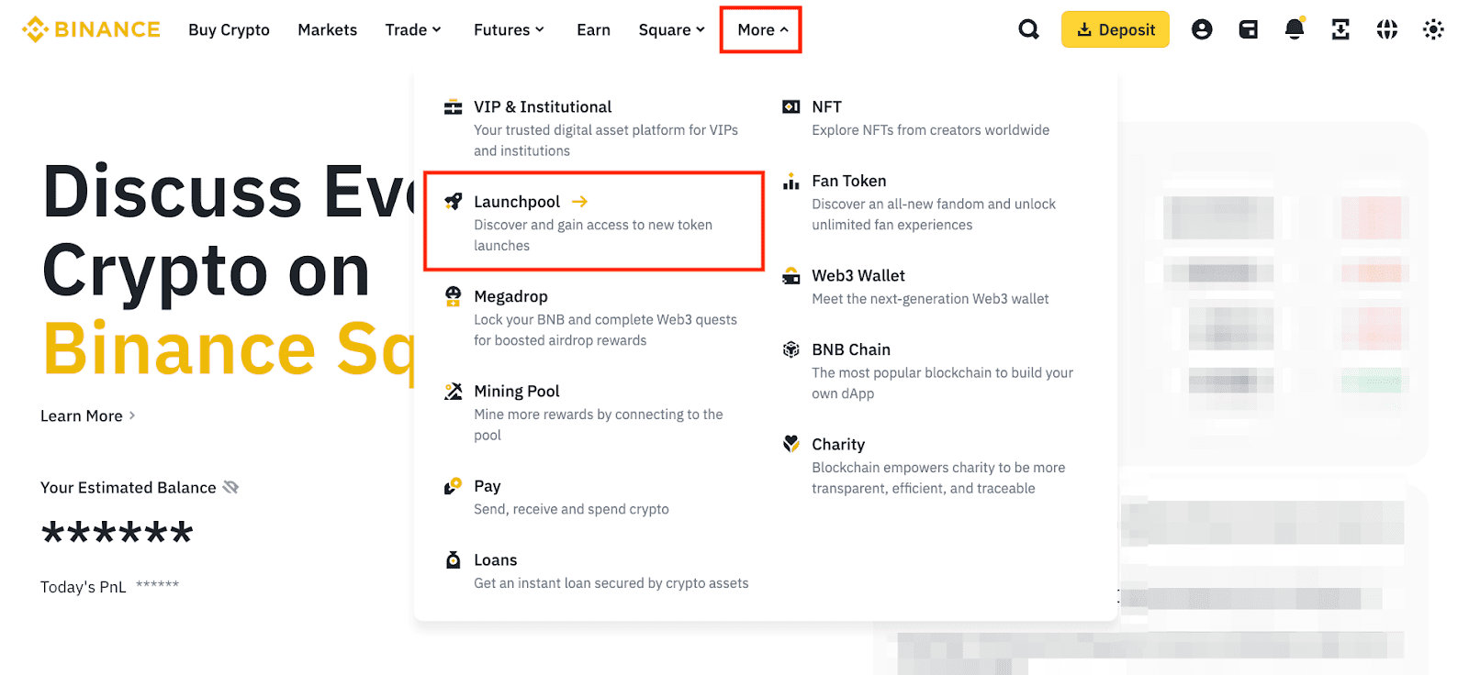Open the wallet icon in header
The image size is (1469, 675).
pyautogui.click(x=1248, y=29)
